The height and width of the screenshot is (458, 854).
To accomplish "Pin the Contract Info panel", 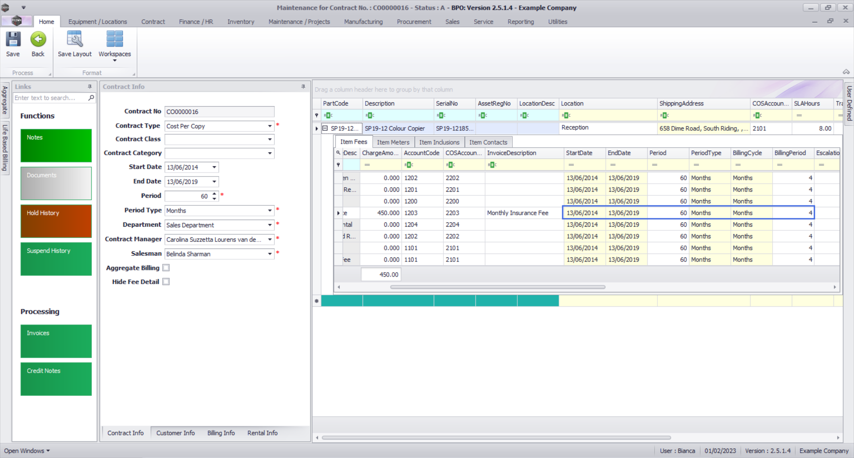I will point(303,87).
